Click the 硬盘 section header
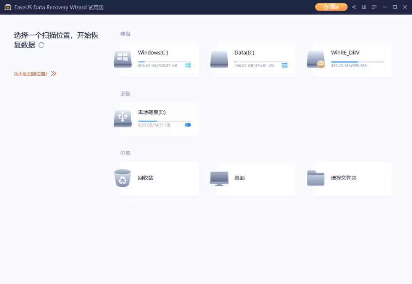This screenshot has width=412, height=284. coord(125,34)
